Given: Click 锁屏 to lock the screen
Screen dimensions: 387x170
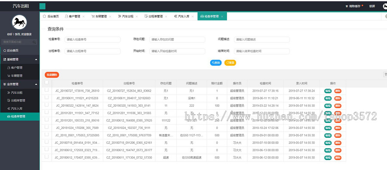Looking at the screenshot, I should coord(372,6).
